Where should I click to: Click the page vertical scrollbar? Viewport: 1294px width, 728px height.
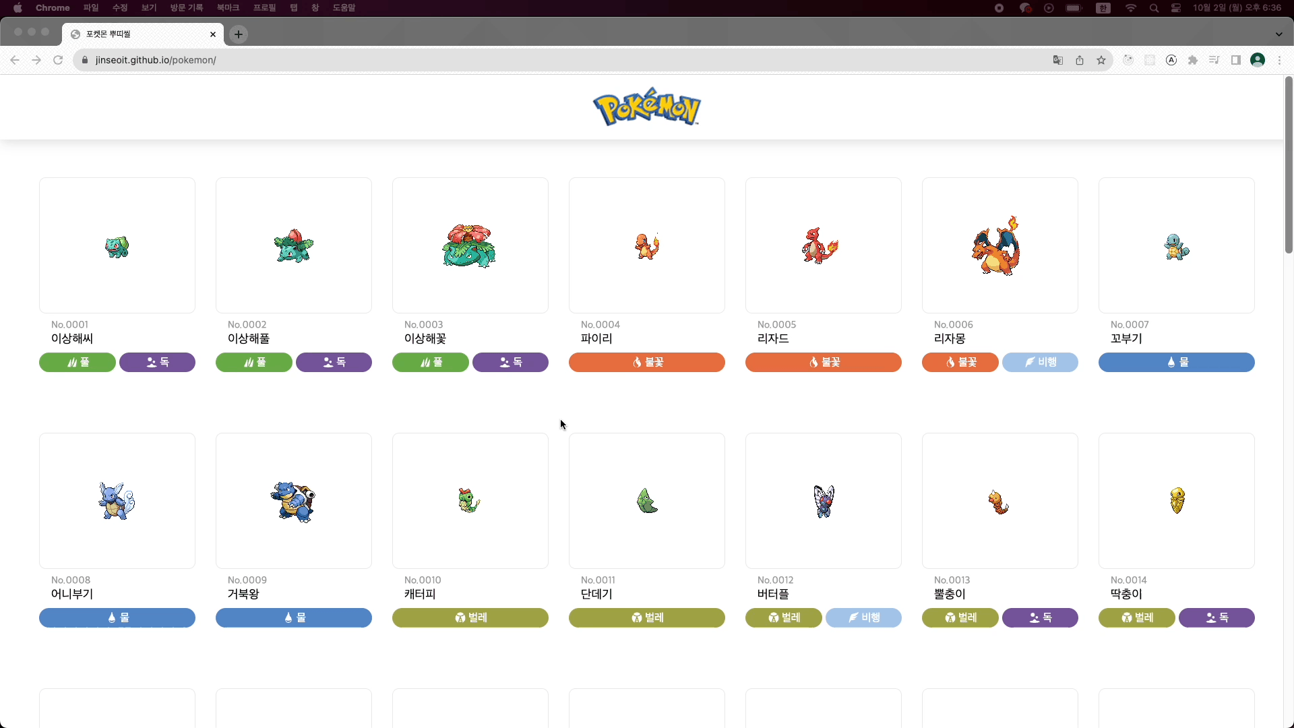pyautogui.click(x=1289, y=165)
